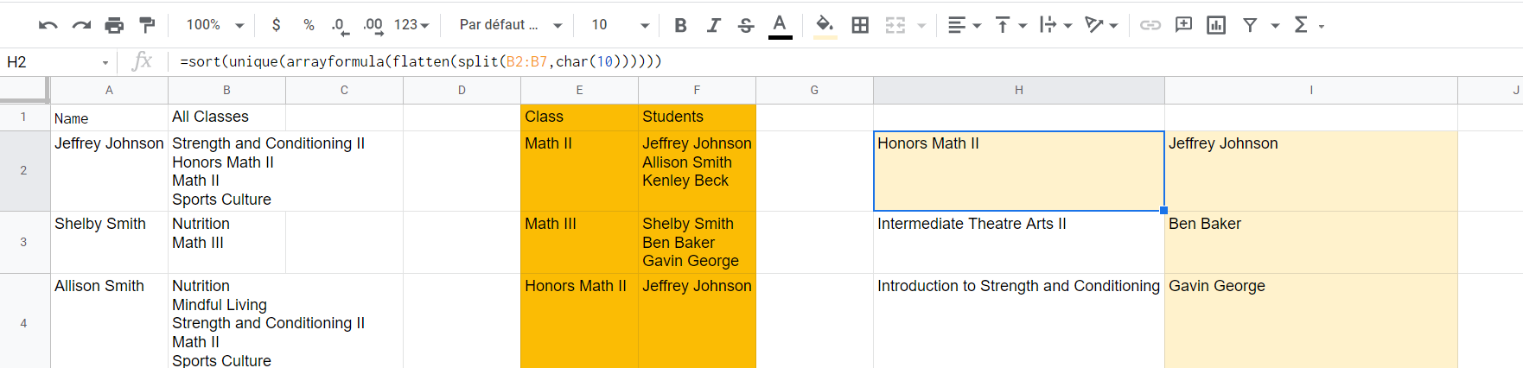Image resolution: width=1523 pixels, height=368 pixels.
Task: Format as percent
Action: 309,25
